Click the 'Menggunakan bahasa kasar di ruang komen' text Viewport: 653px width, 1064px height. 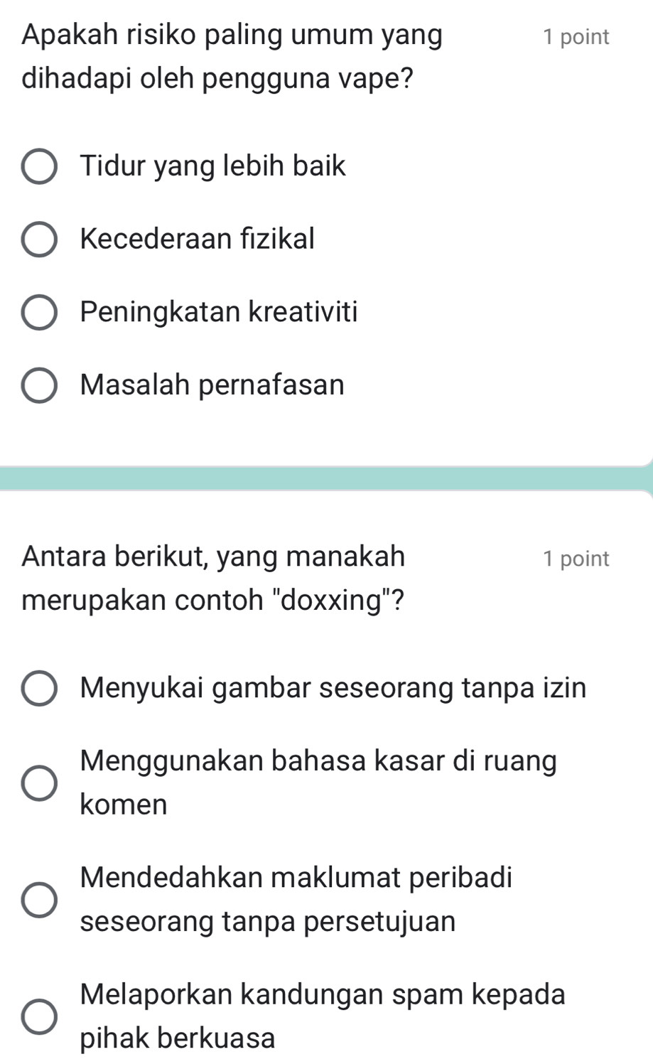319,783
